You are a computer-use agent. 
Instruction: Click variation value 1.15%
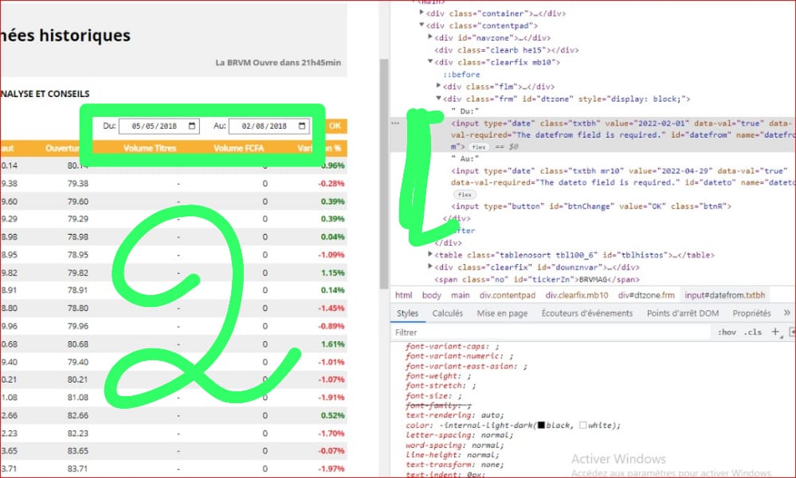pyautogui.click(x=332, y=273)
